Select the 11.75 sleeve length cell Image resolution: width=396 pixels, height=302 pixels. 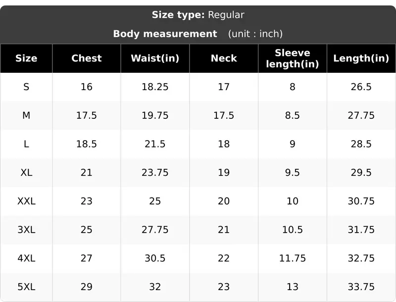click(x=293, y=258)
